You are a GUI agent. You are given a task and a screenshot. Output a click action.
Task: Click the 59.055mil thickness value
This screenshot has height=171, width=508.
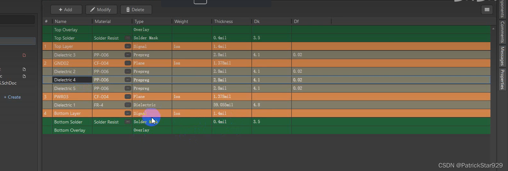point(223,105)
